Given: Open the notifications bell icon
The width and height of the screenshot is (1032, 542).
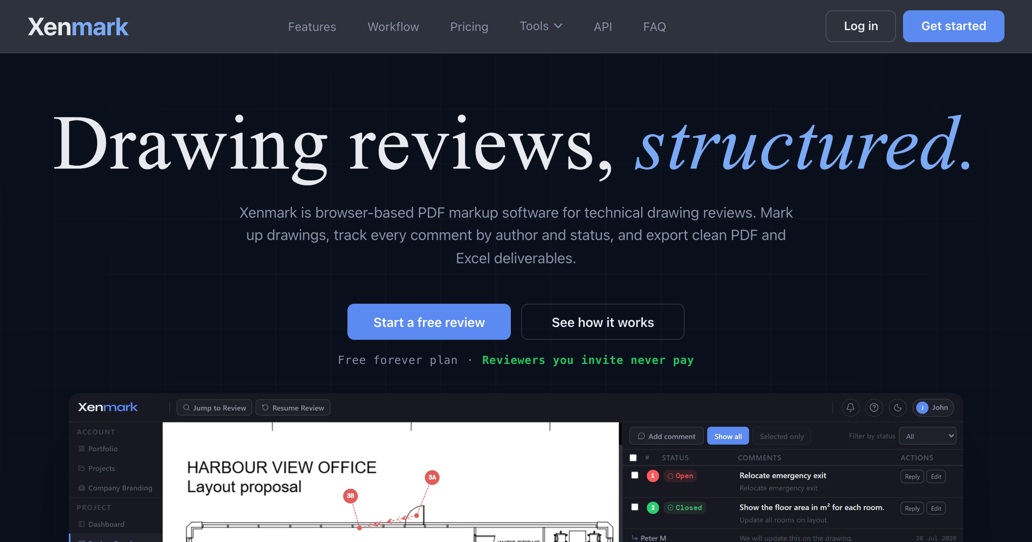Looking at the screenshot, I should tap(850, 407).
